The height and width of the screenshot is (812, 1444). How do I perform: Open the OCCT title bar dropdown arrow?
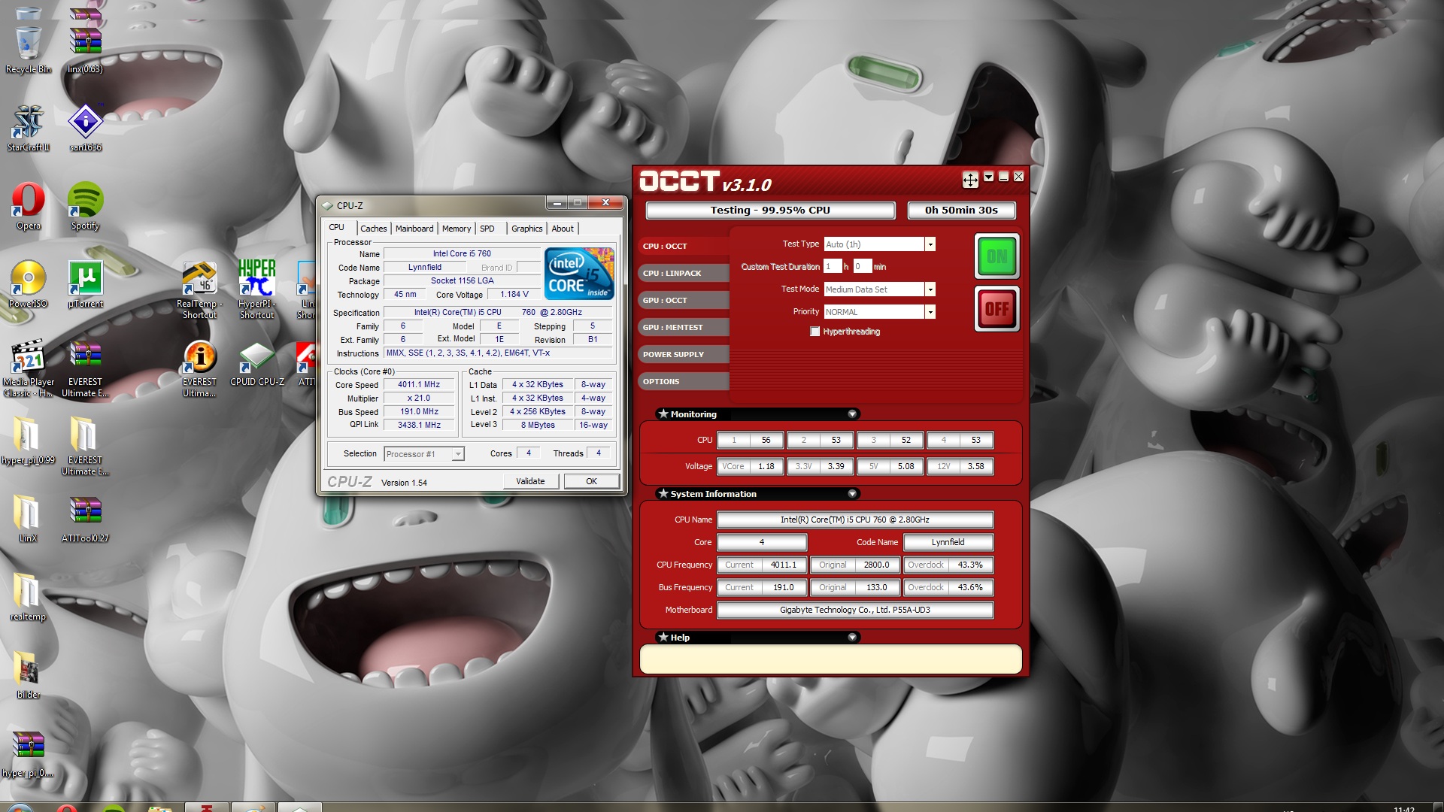989,177
